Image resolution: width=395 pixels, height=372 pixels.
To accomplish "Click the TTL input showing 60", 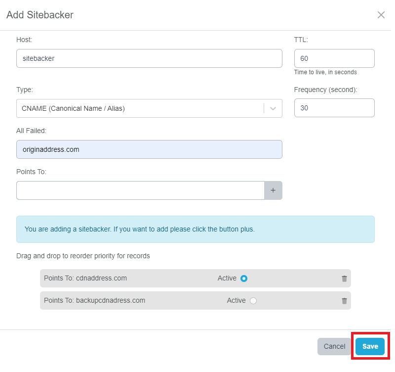I will pyautogui.click(x=334, y=58).
